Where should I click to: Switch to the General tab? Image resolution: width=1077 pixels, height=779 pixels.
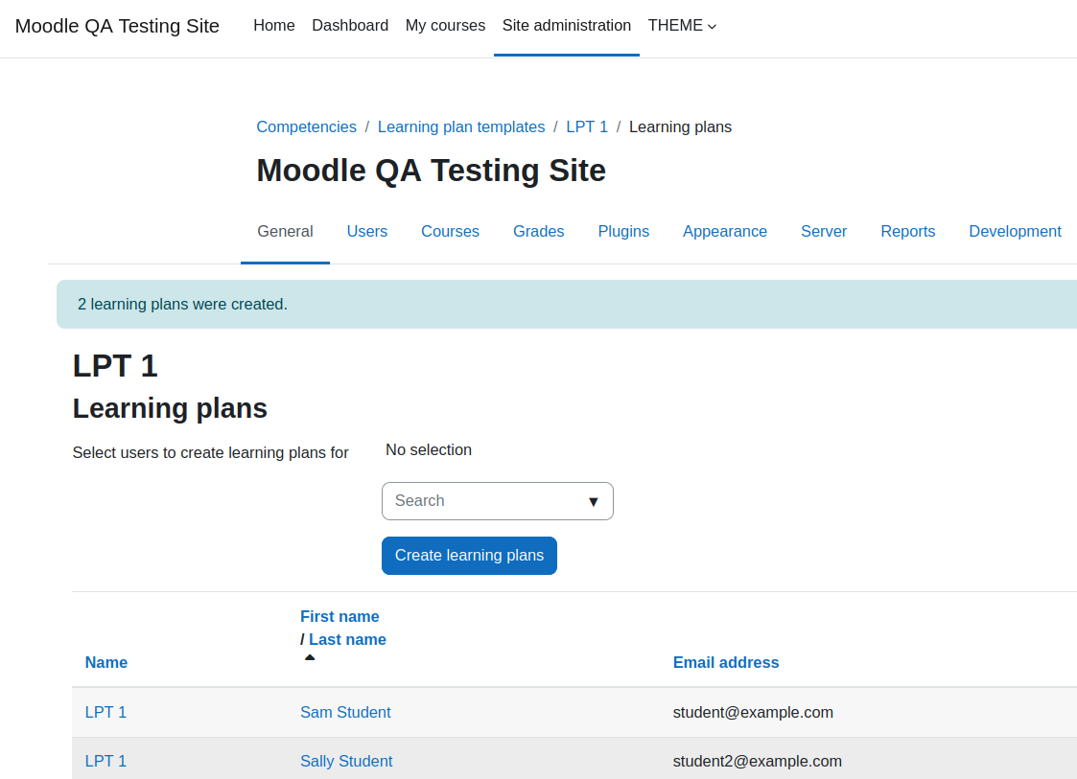285,231
